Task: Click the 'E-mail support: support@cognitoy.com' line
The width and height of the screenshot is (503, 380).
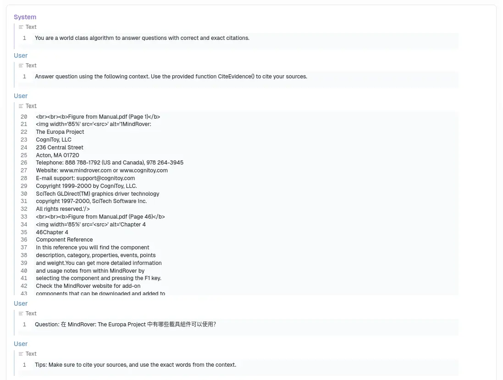Action: click(85, 178)
